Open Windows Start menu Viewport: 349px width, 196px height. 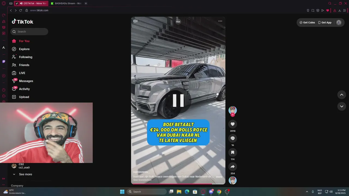[x=122, y=192]
